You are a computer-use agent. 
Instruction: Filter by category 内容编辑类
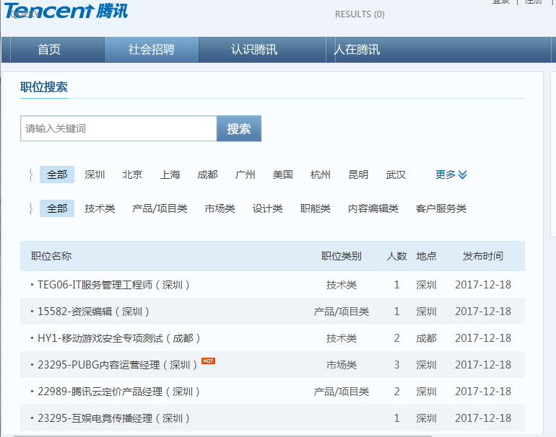click(373, 208)
